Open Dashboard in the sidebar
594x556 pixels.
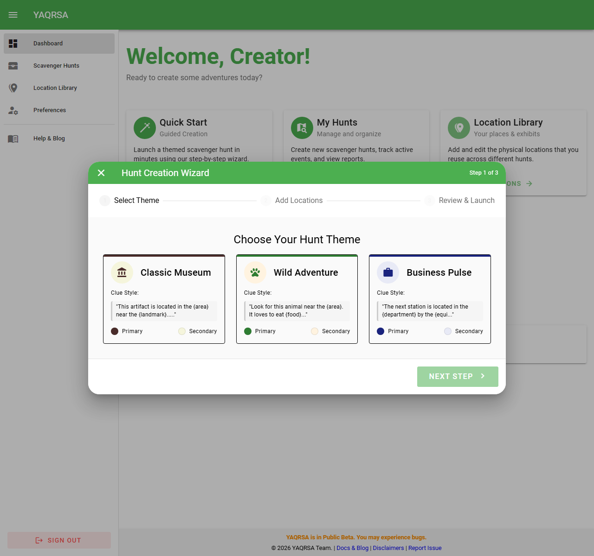(59, 44)
